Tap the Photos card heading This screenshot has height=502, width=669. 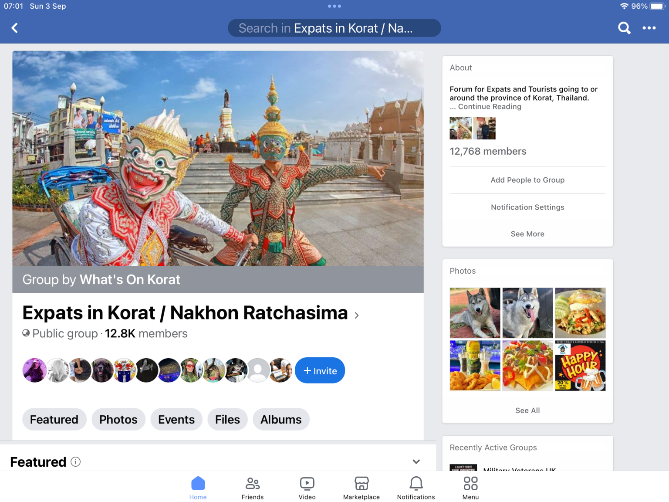(x=463, y=271)
